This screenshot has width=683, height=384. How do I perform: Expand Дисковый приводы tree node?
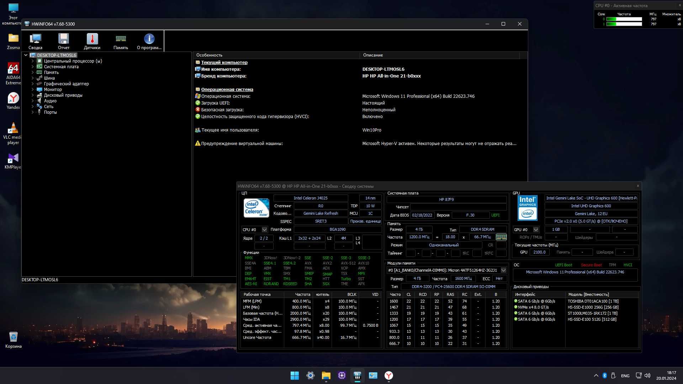[32, 95]
